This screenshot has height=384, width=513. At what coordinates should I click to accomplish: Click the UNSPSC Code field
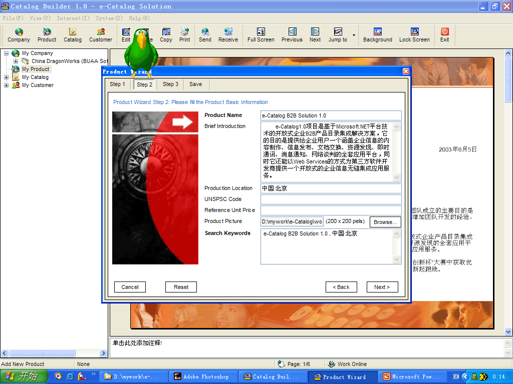tap(331, 199)
